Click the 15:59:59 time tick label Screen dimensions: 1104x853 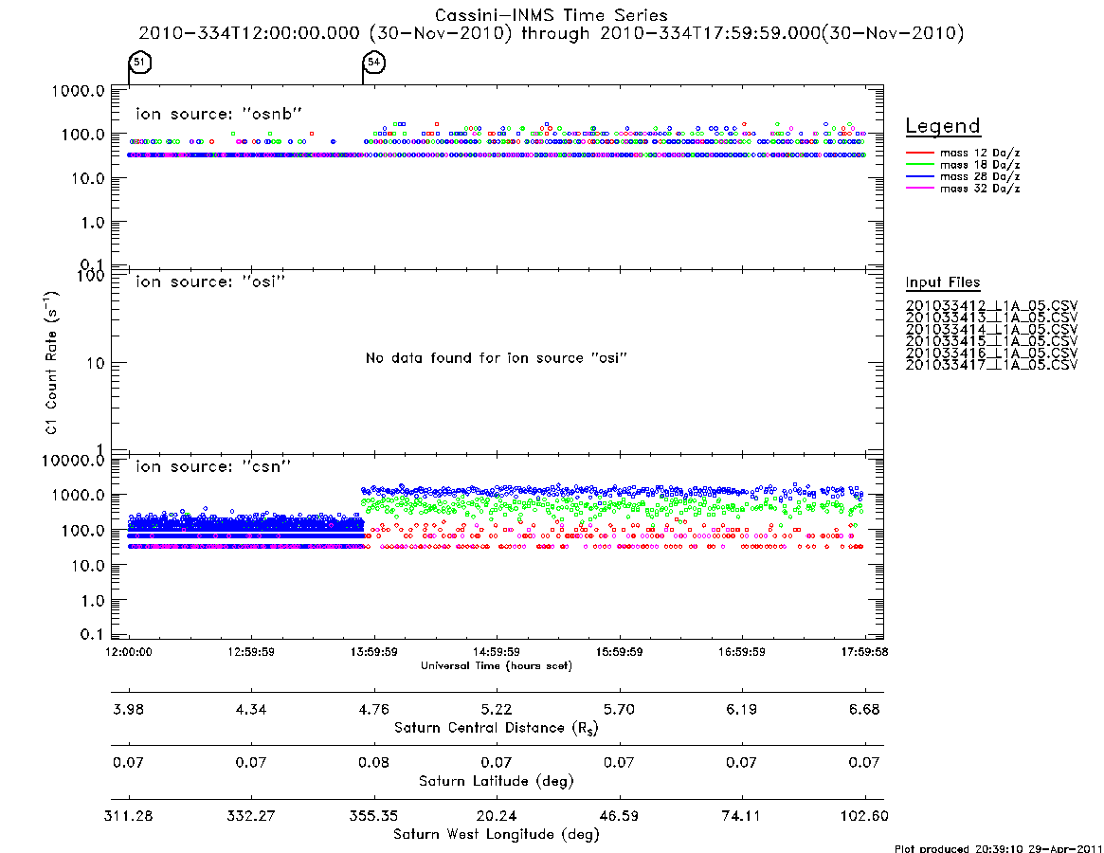619,652
